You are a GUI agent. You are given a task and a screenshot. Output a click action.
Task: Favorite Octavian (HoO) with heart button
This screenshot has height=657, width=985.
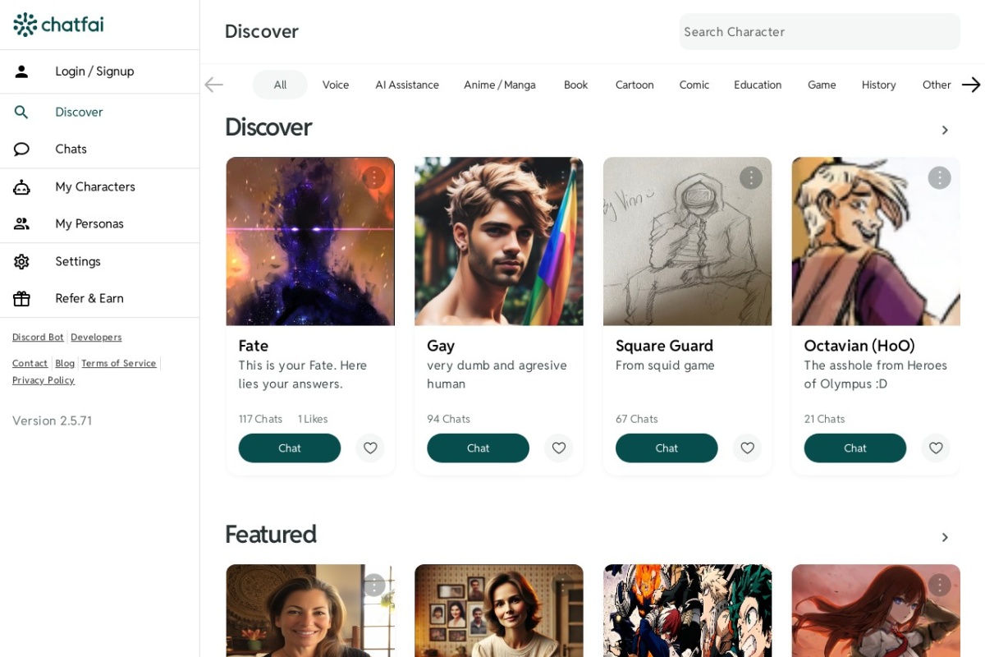936,448
